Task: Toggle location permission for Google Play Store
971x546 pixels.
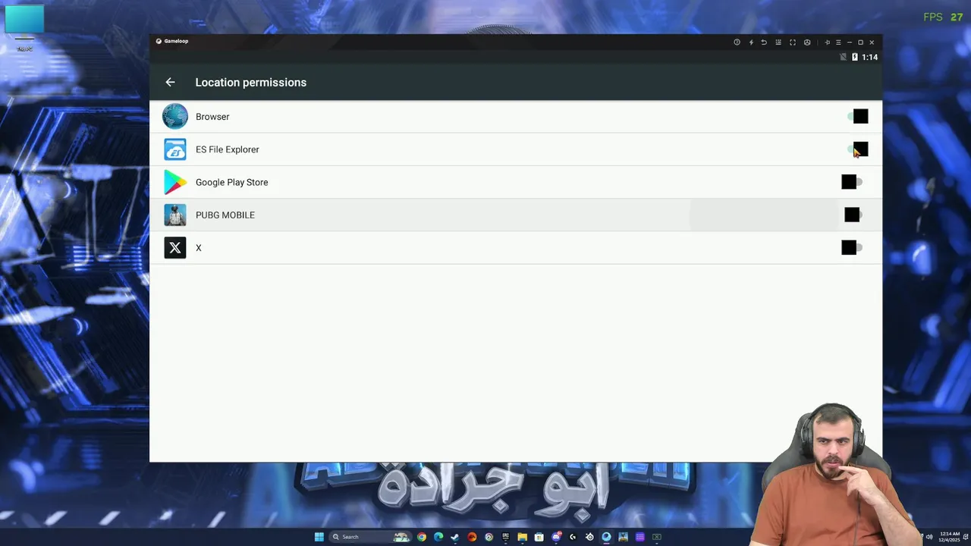Action: 852,182
